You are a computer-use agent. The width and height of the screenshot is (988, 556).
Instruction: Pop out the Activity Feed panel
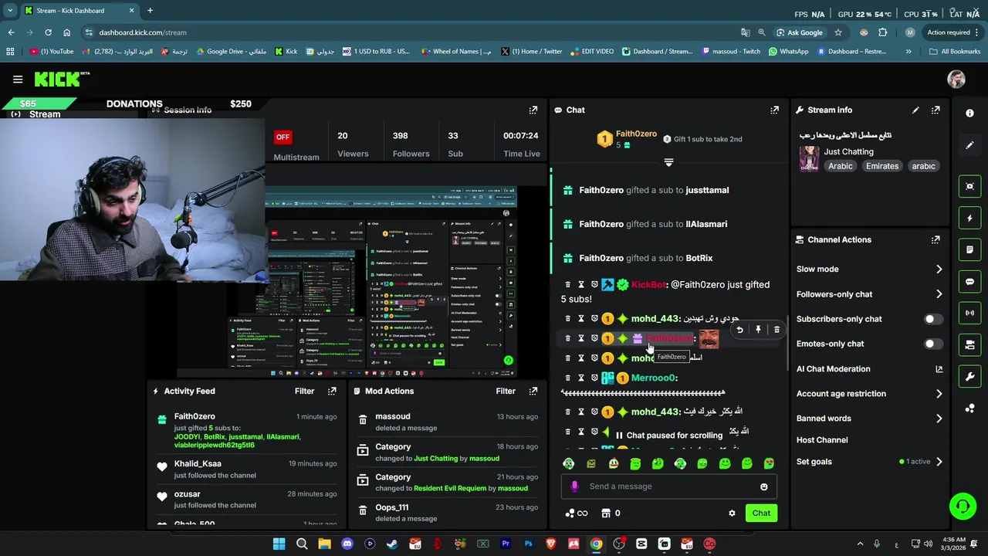332,391
